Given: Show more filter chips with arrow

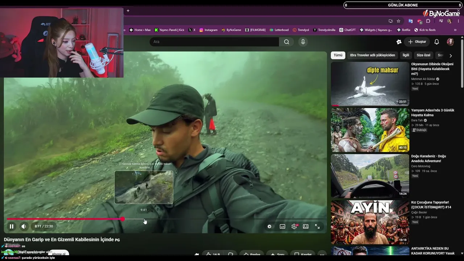Looking at the screenshot, I should click(x=451, y=56).
